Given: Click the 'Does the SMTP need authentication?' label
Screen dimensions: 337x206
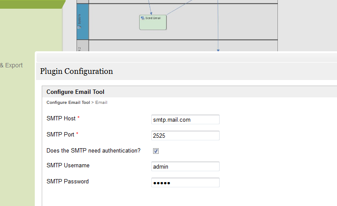Looking at the screenshot, I should 93,151.
